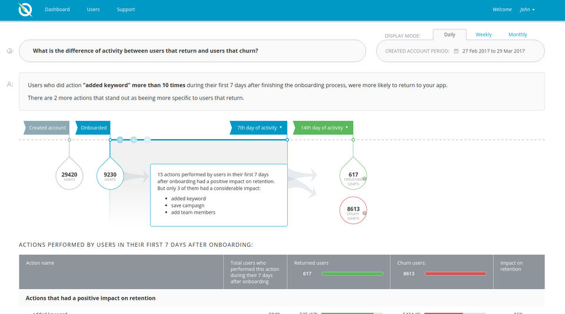
Task: Open the created account period date range
Action: 493,51
